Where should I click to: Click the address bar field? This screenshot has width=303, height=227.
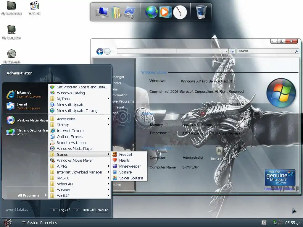point(170,51)
